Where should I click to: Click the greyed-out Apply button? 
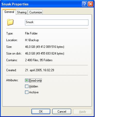click(82, 111)
